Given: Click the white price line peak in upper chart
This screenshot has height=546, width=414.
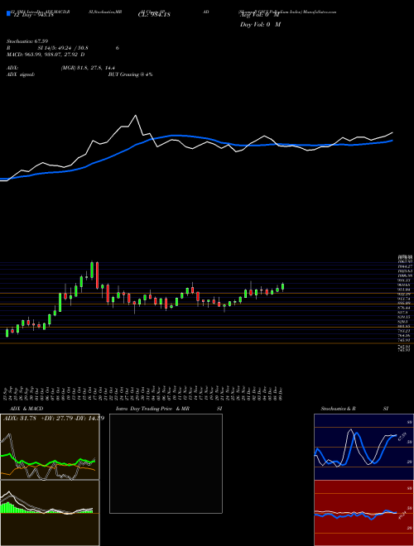Looking at the screenshot, I should [135, 116].
